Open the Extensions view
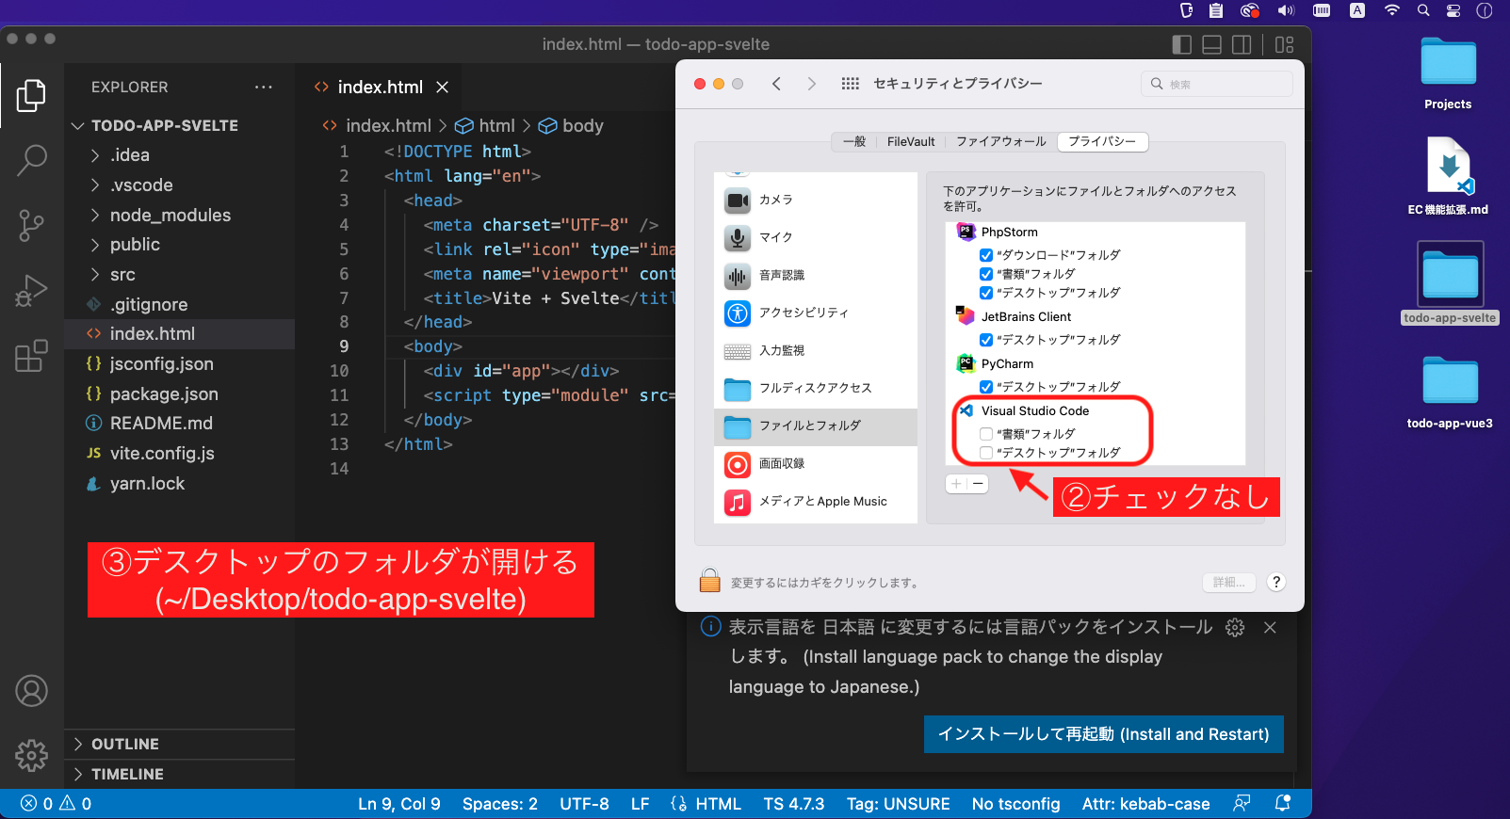 click(31, 356)
